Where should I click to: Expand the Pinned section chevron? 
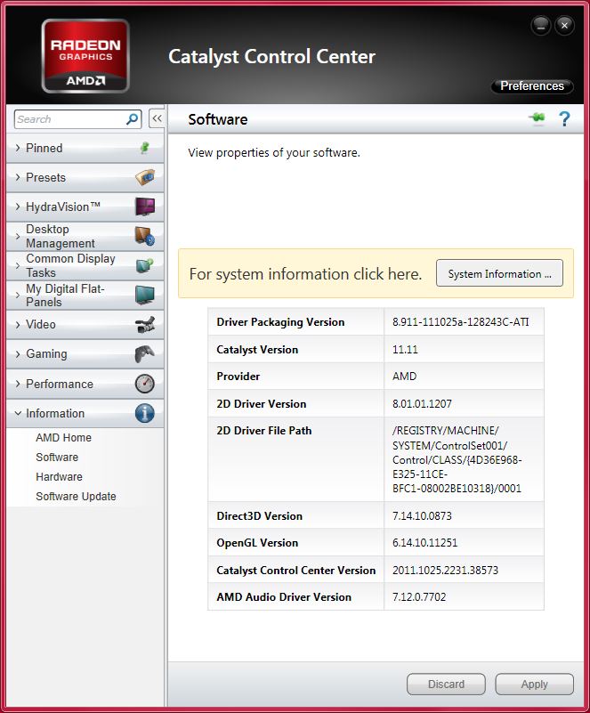pos(18,148)
